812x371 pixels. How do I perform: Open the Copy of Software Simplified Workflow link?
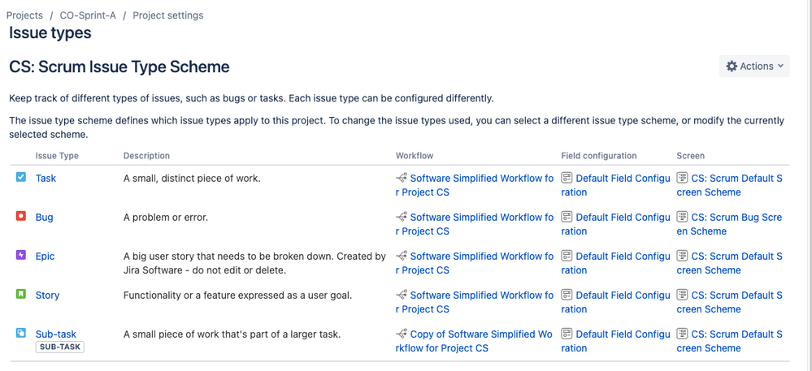pos(474,341)
